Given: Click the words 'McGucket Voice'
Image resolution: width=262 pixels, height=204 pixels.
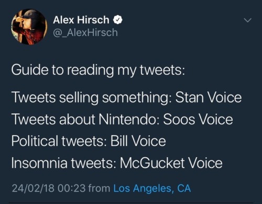Looking at the screenshot, I should tap(171, 163).
